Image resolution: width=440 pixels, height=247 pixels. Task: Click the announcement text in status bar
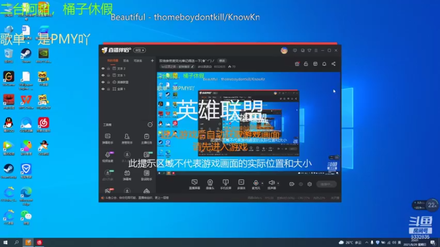tap(137, 198)
